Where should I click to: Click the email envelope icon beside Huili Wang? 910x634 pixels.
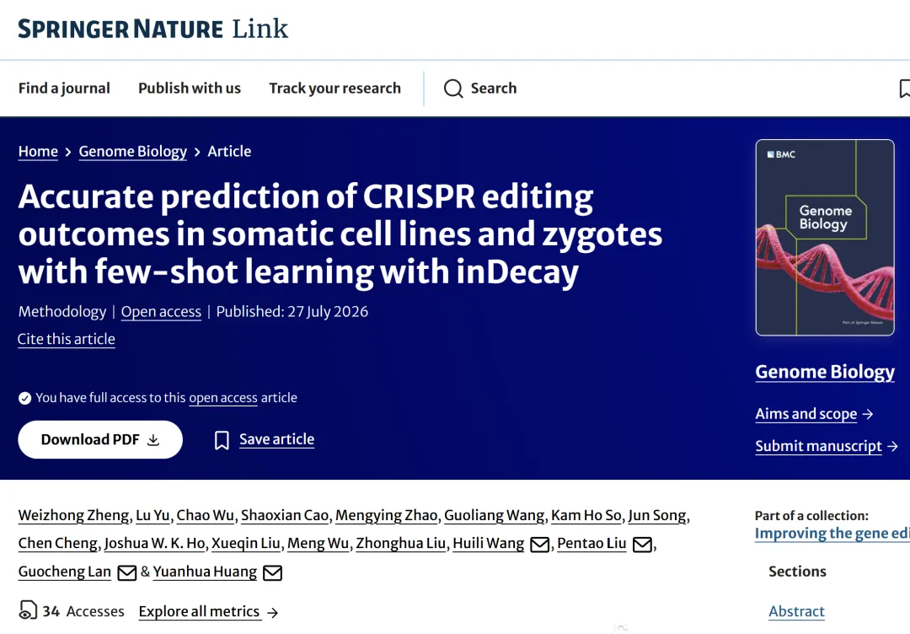click(540, 545)
